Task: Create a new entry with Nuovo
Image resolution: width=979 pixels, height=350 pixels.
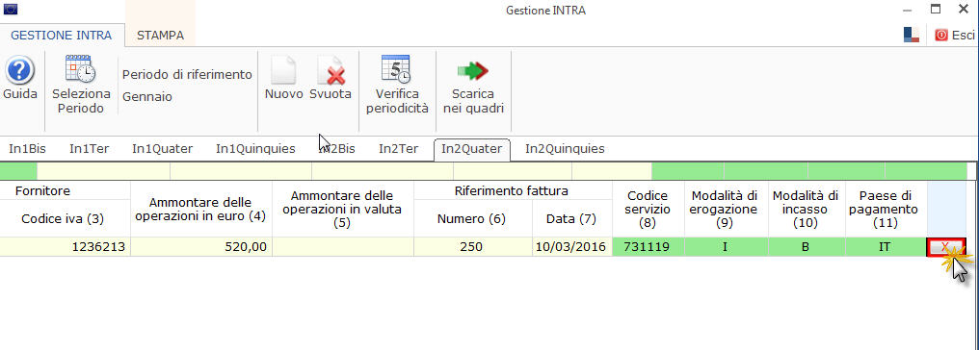Action: click(283, 70)
